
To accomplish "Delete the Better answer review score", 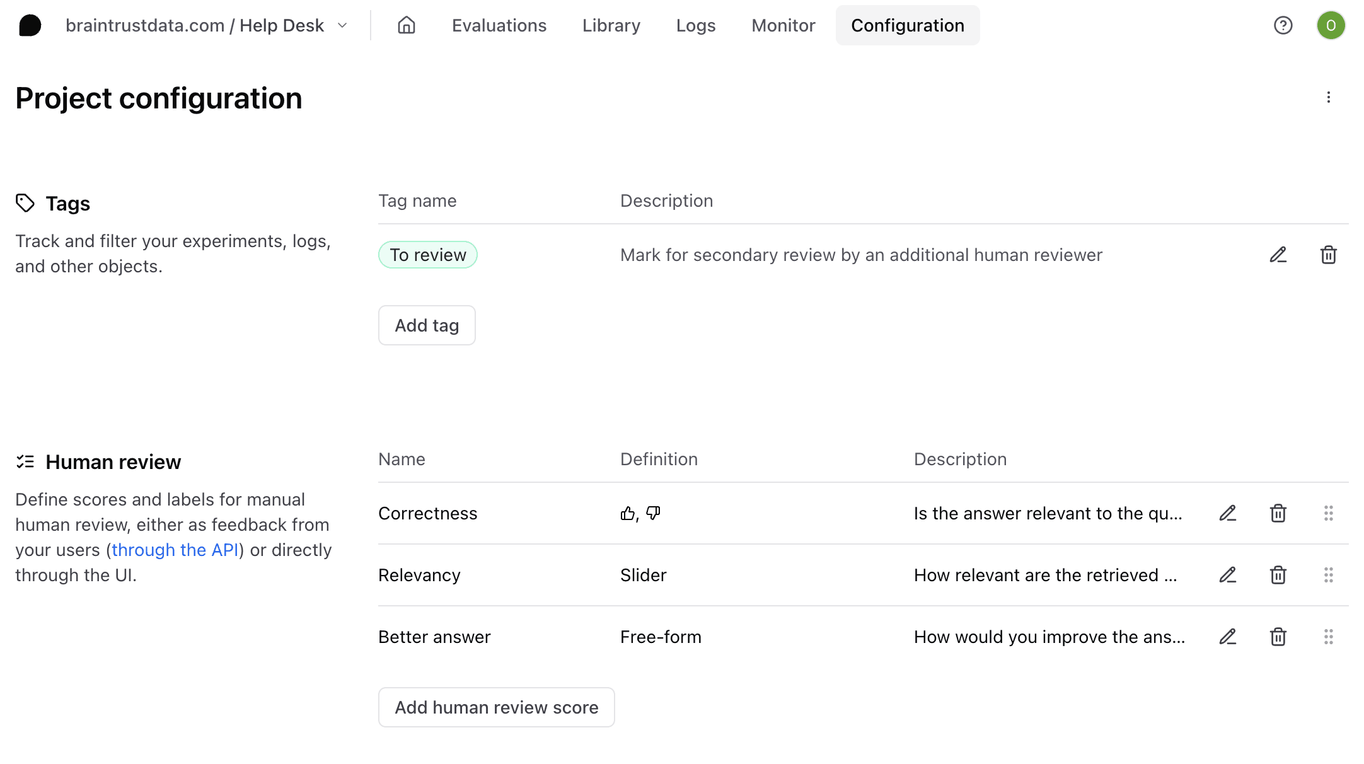I will coord(1278,637).
